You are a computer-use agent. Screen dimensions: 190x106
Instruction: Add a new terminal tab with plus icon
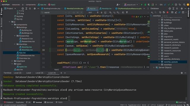point(61,73)
